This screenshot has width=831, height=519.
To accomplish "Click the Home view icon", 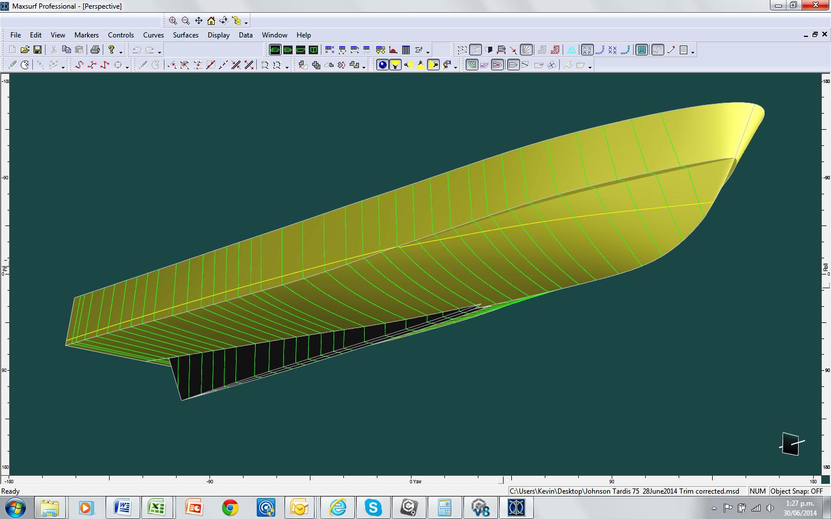I will point(211,21).
